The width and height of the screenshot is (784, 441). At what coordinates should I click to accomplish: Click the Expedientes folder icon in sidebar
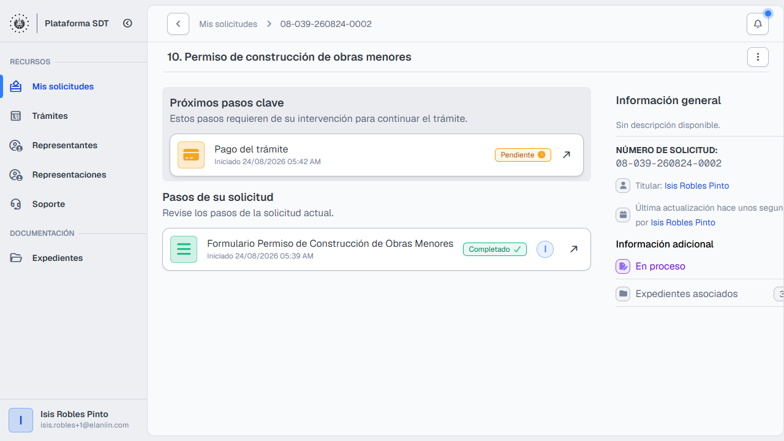click(x=16, y=258)
